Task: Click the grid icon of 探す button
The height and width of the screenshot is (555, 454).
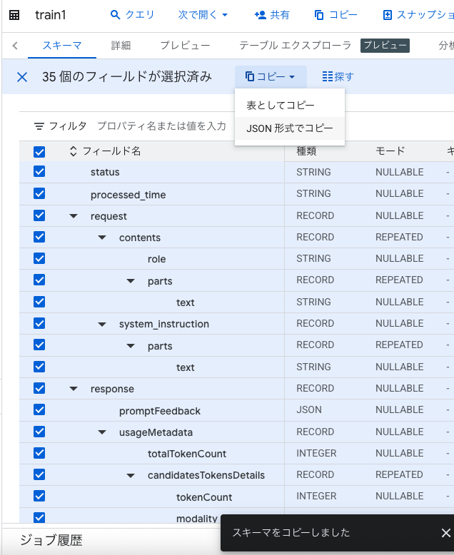Action: coord(327,76)
